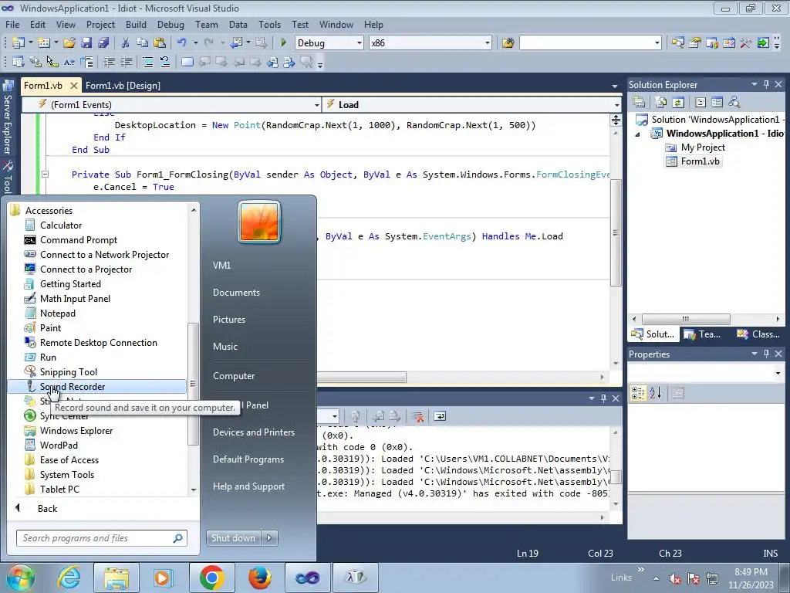Save the file using the floppy disk icon
Image resolution: width=790 pixels, height=593 pixels.
tap(86, 43)
